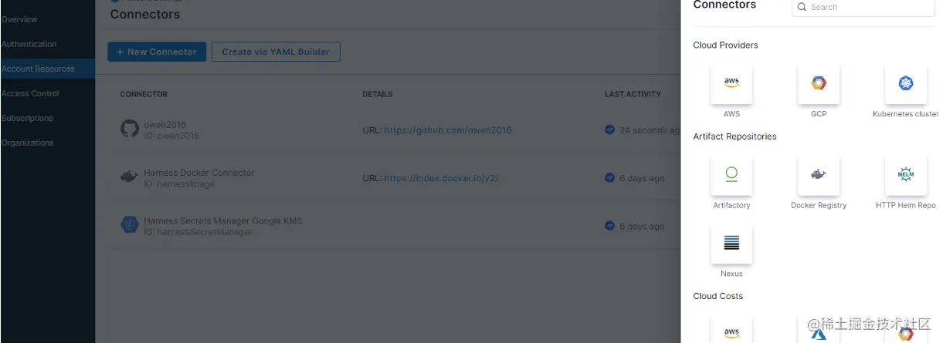943x343 pixels.
Task: Open Authentication settings in the sidebar
Action: pos(29,44)
